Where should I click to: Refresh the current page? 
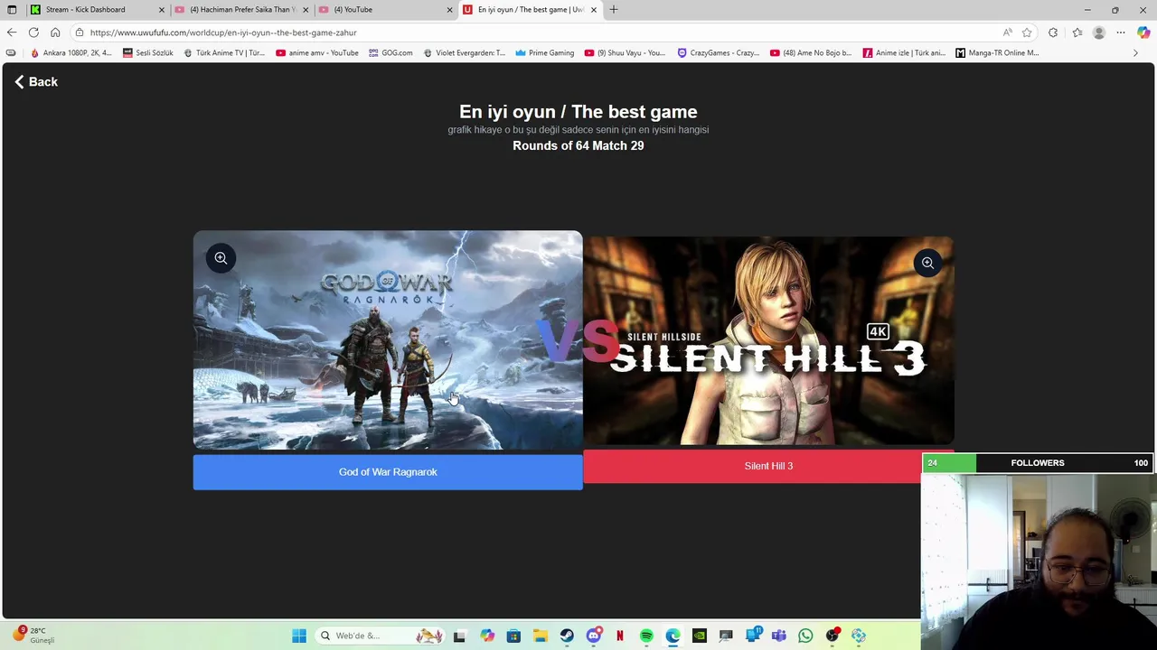point(33,32)
